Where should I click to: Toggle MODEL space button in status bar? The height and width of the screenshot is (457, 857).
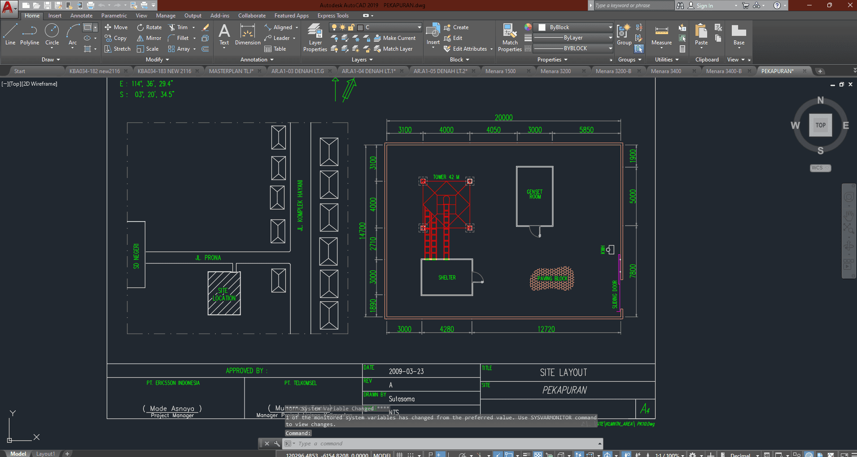pos(382,454)
